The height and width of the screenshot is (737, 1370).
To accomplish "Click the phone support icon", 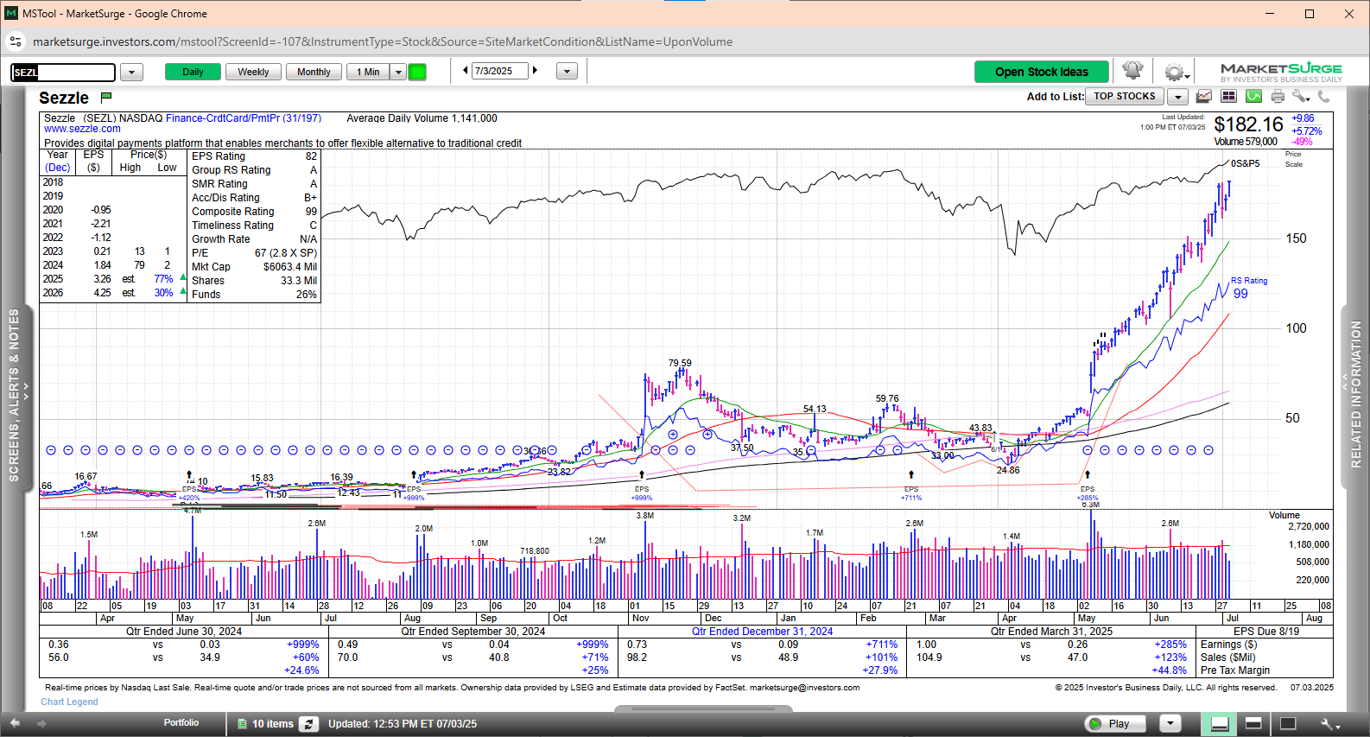I will [1323, 96].
